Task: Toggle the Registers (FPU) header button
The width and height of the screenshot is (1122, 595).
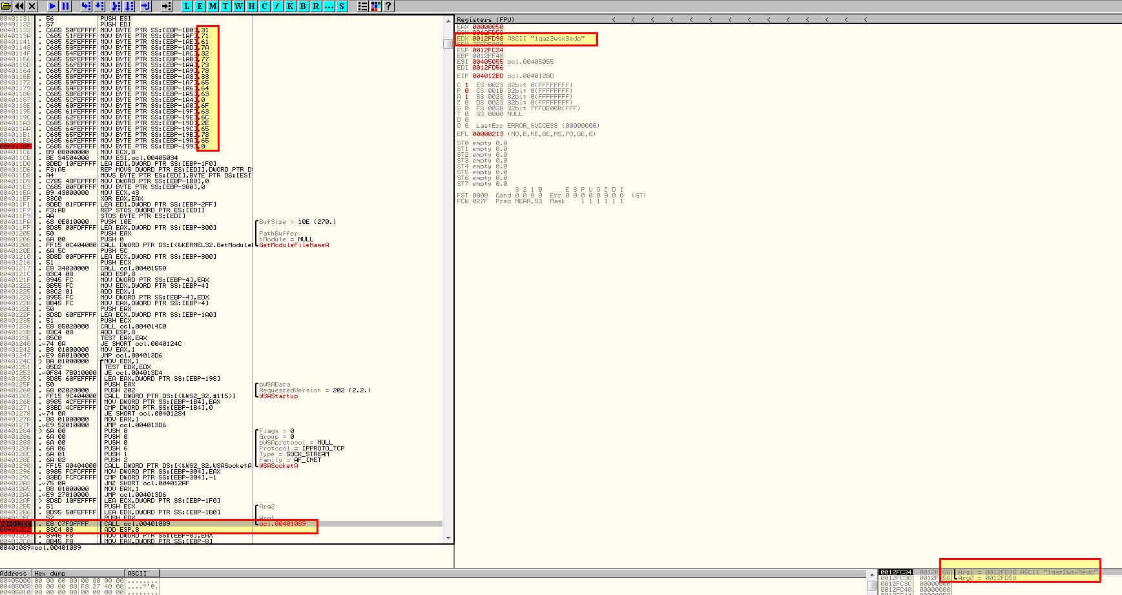Action: (485, 19)
